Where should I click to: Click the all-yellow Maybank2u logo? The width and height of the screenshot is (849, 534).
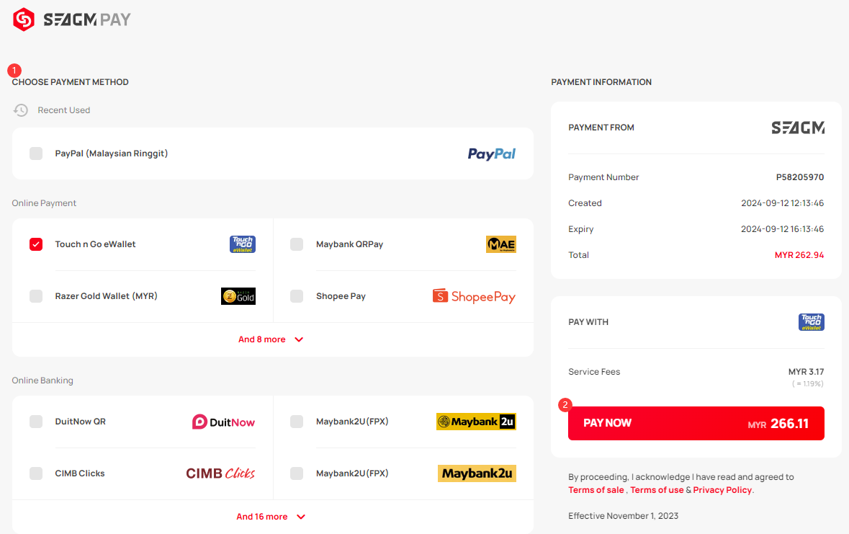tap(477, 473)
